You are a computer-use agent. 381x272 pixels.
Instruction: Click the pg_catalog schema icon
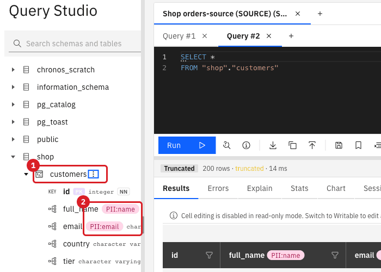[x=26, y=104]
